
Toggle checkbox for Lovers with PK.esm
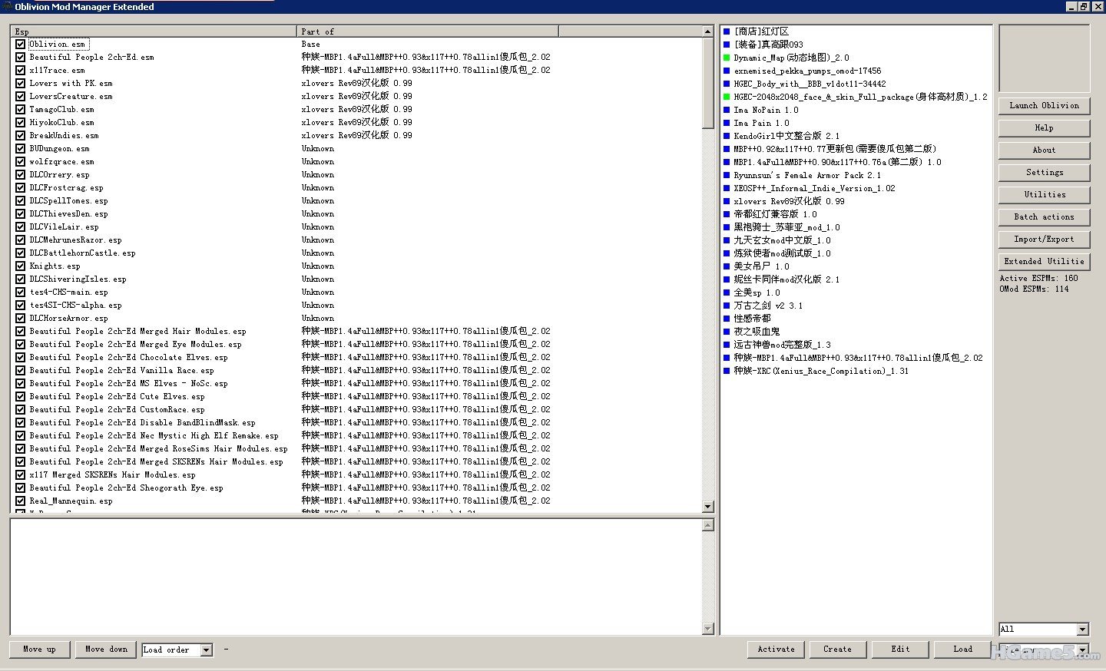click(x=20, y=84)
